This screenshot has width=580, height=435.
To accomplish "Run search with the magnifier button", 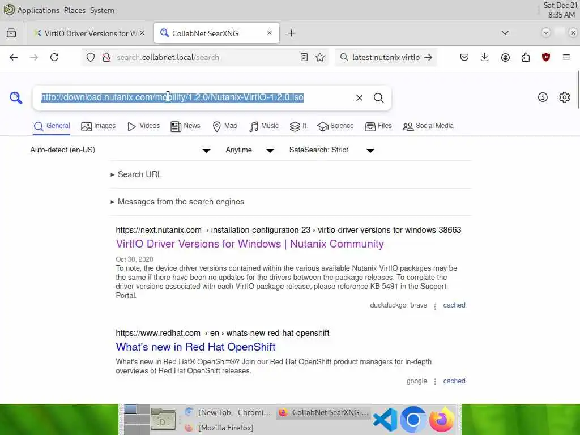I will click(x=378, y=97).
